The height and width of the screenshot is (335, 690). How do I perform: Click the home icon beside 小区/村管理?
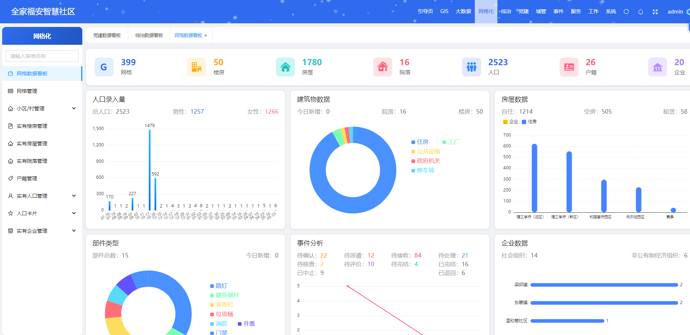pyautogui.click(x=11, y=109)
